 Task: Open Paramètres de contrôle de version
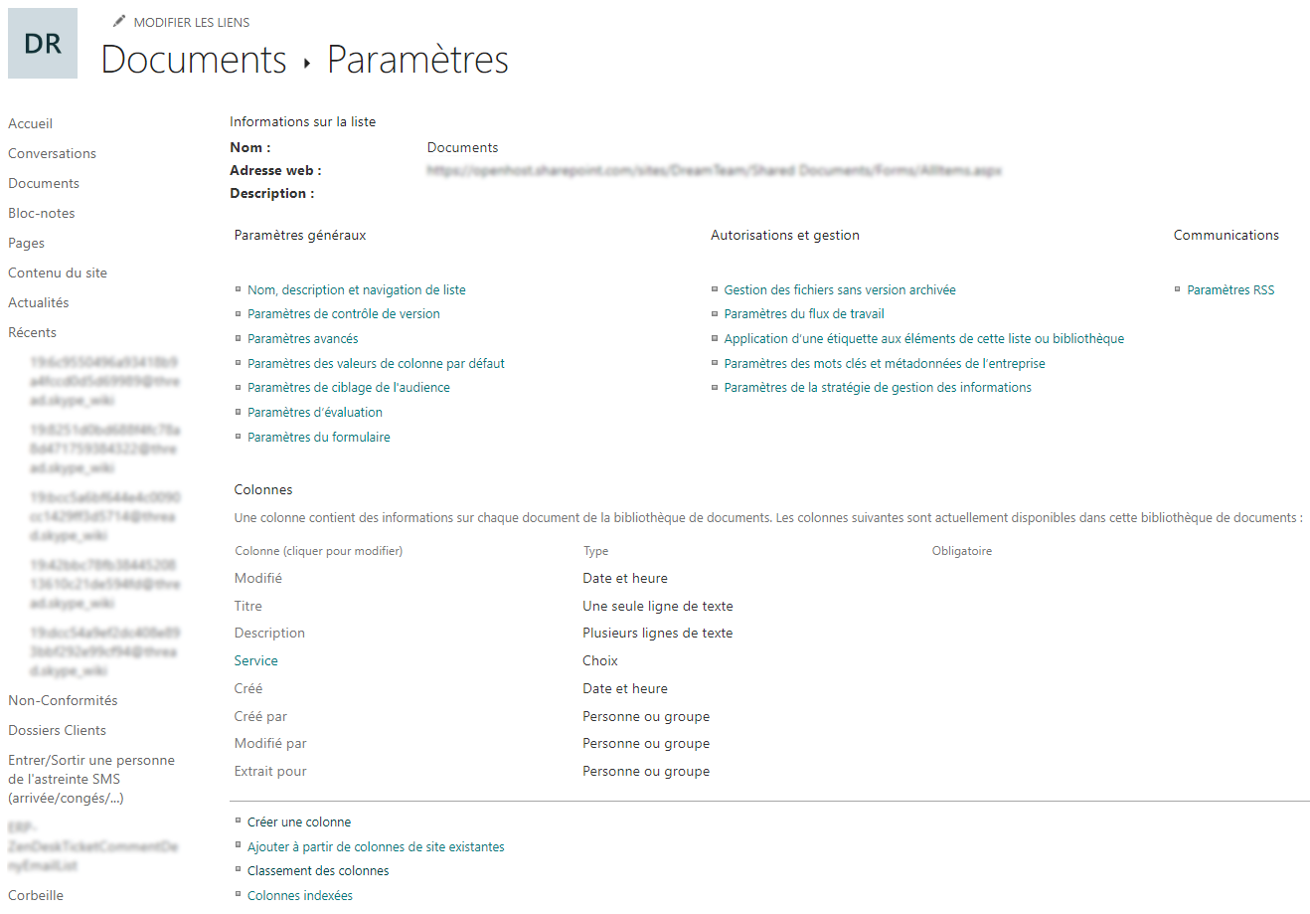pyautogui.click(x=344, y=313)
